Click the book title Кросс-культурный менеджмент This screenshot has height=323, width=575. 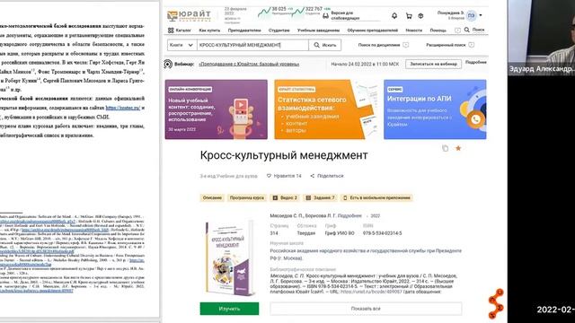click(284, 155)
